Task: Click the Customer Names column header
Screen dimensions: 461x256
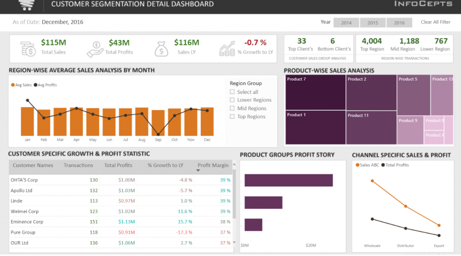Action: [33, 165]
